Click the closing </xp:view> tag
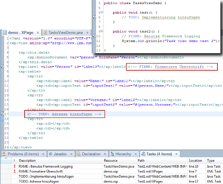The width and height of the screenshot is (223, 184). 20,147
